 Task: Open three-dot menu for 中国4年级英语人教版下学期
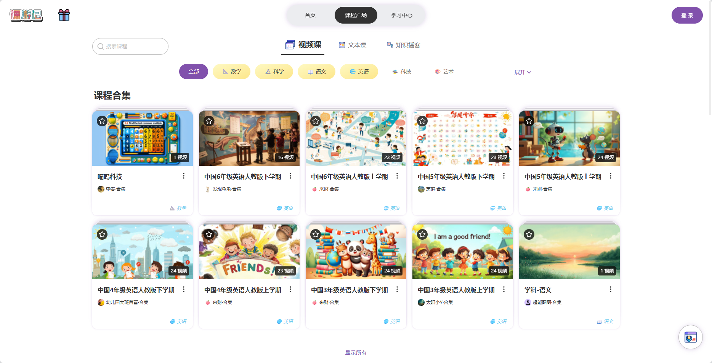(184, 289)
